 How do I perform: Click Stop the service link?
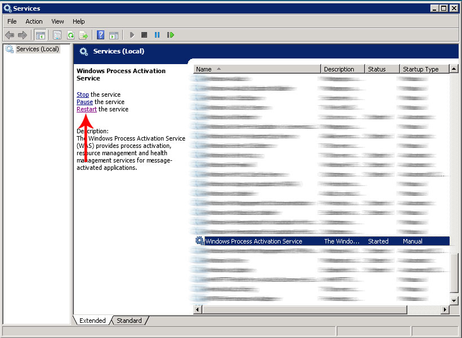click(x=82, y=94)
